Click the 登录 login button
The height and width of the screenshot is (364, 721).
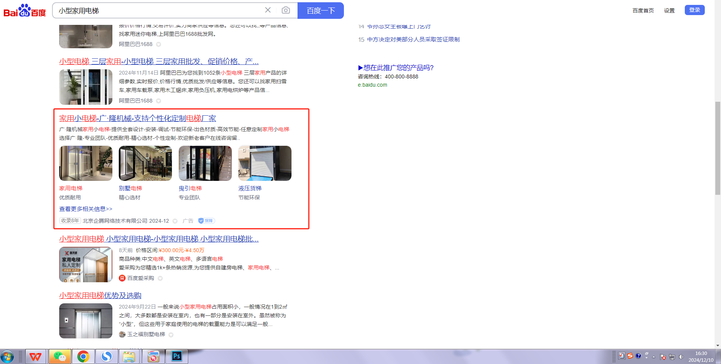pyautogui.click(x=694, y=10)
